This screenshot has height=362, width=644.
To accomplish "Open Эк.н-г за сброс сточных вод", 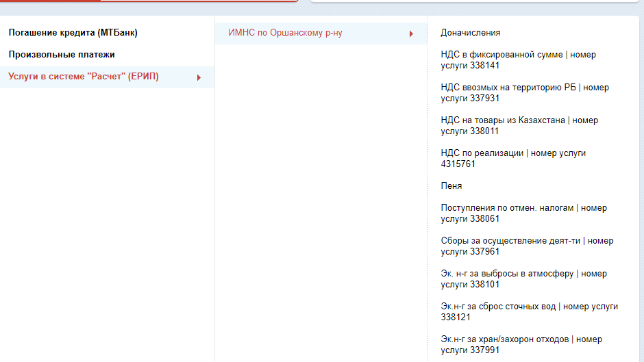I will [x=529, y=312].
